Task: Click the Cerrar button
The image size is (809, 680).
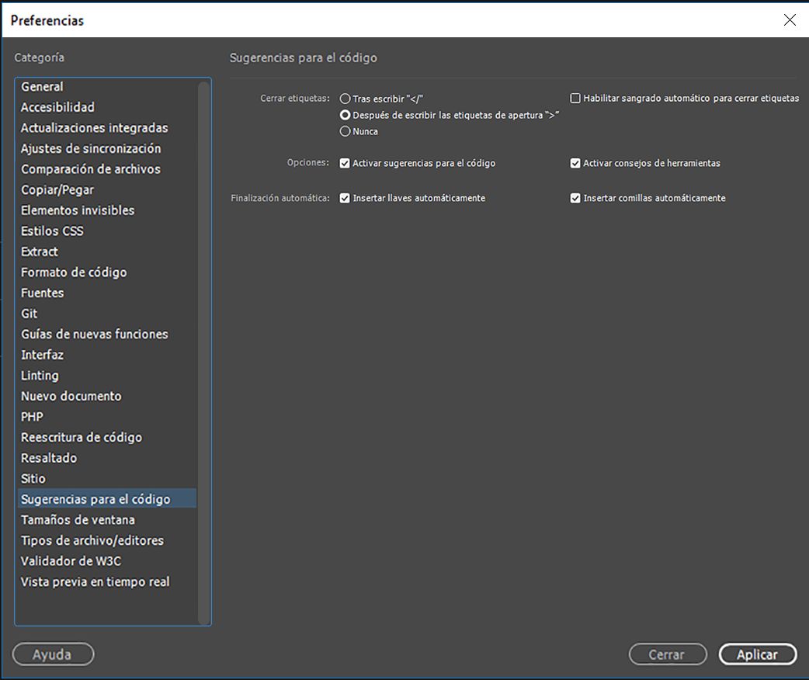Action: (x=667, y=654)
